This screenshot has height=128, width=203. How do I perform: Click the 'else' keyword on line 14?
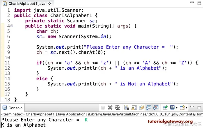42,79
